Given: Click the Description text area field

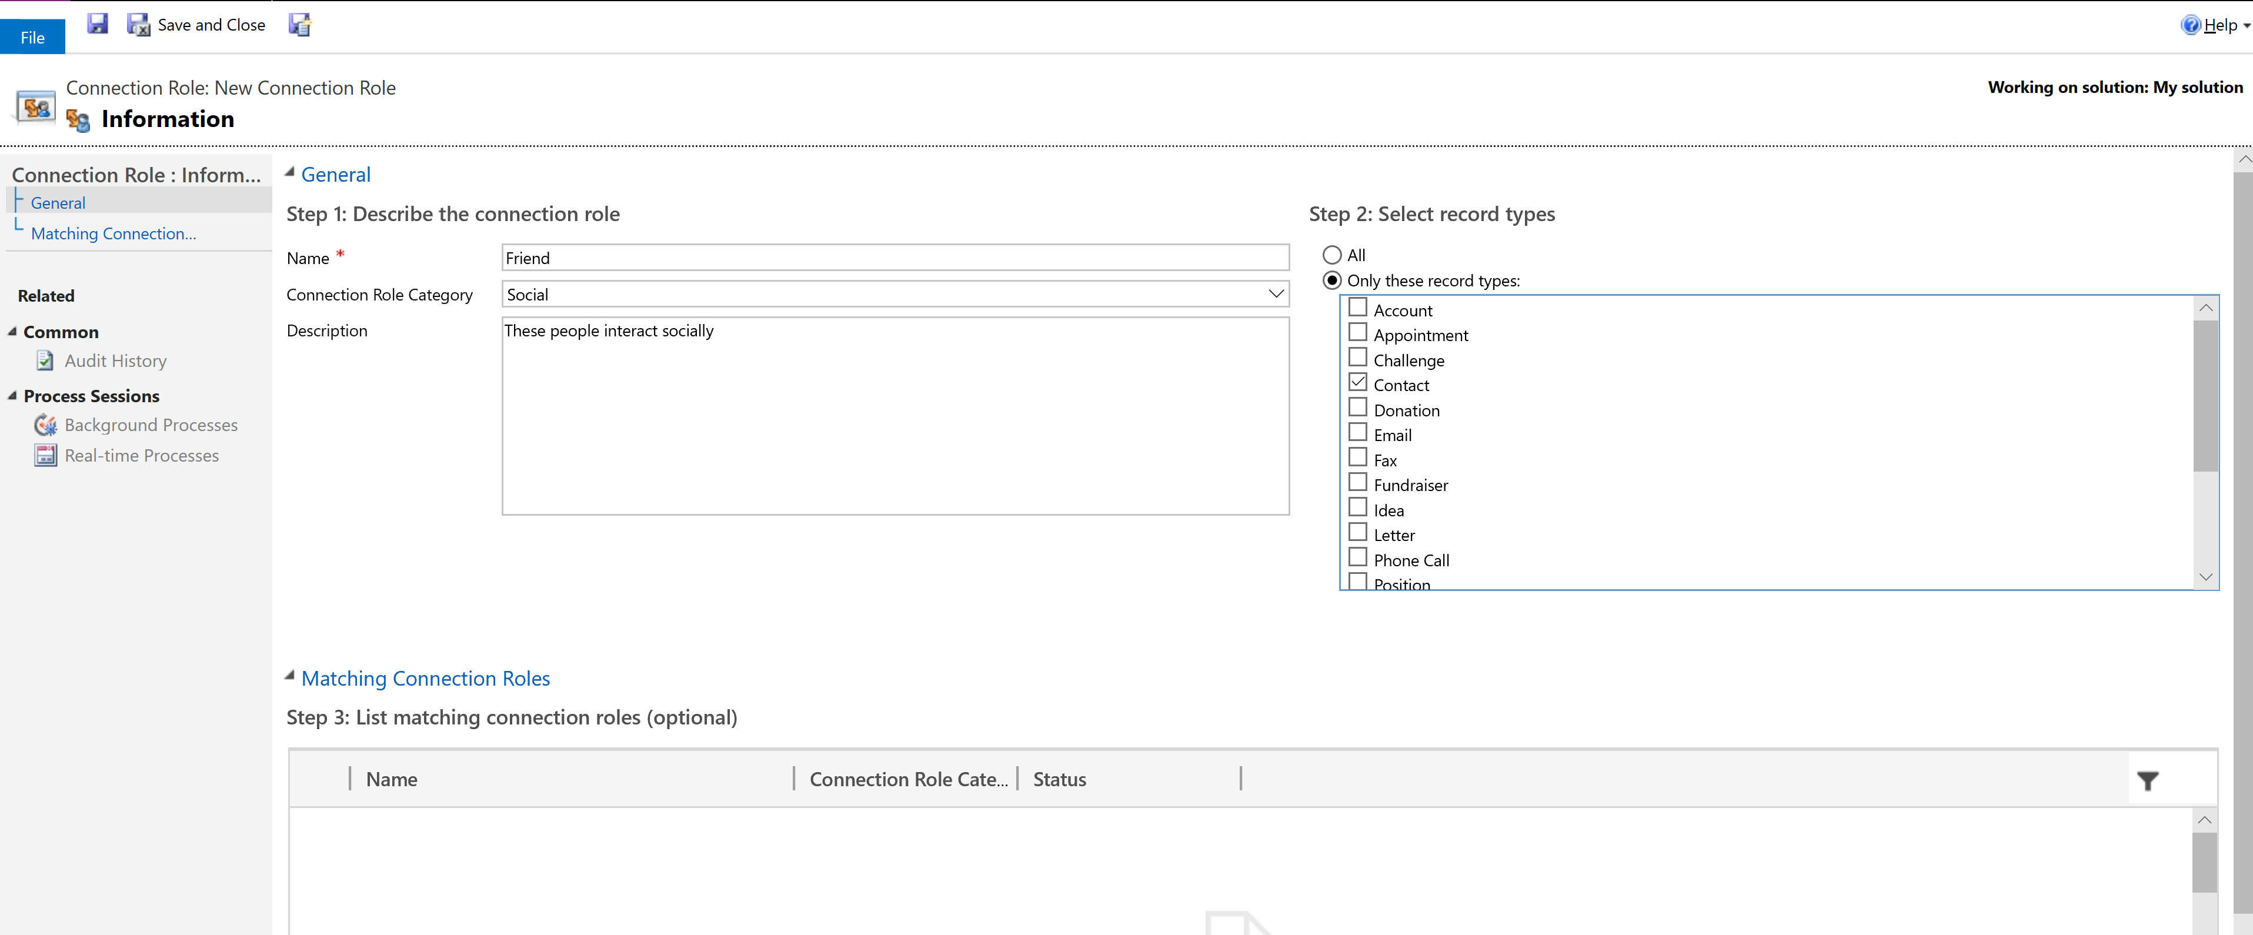Looking at the screenshot, I should coord(894,415).
